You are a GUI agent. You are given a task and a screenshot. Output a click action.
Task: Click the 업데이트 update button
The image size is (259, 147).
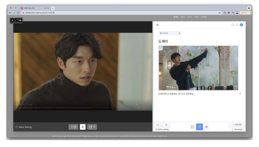click(245, 13)
